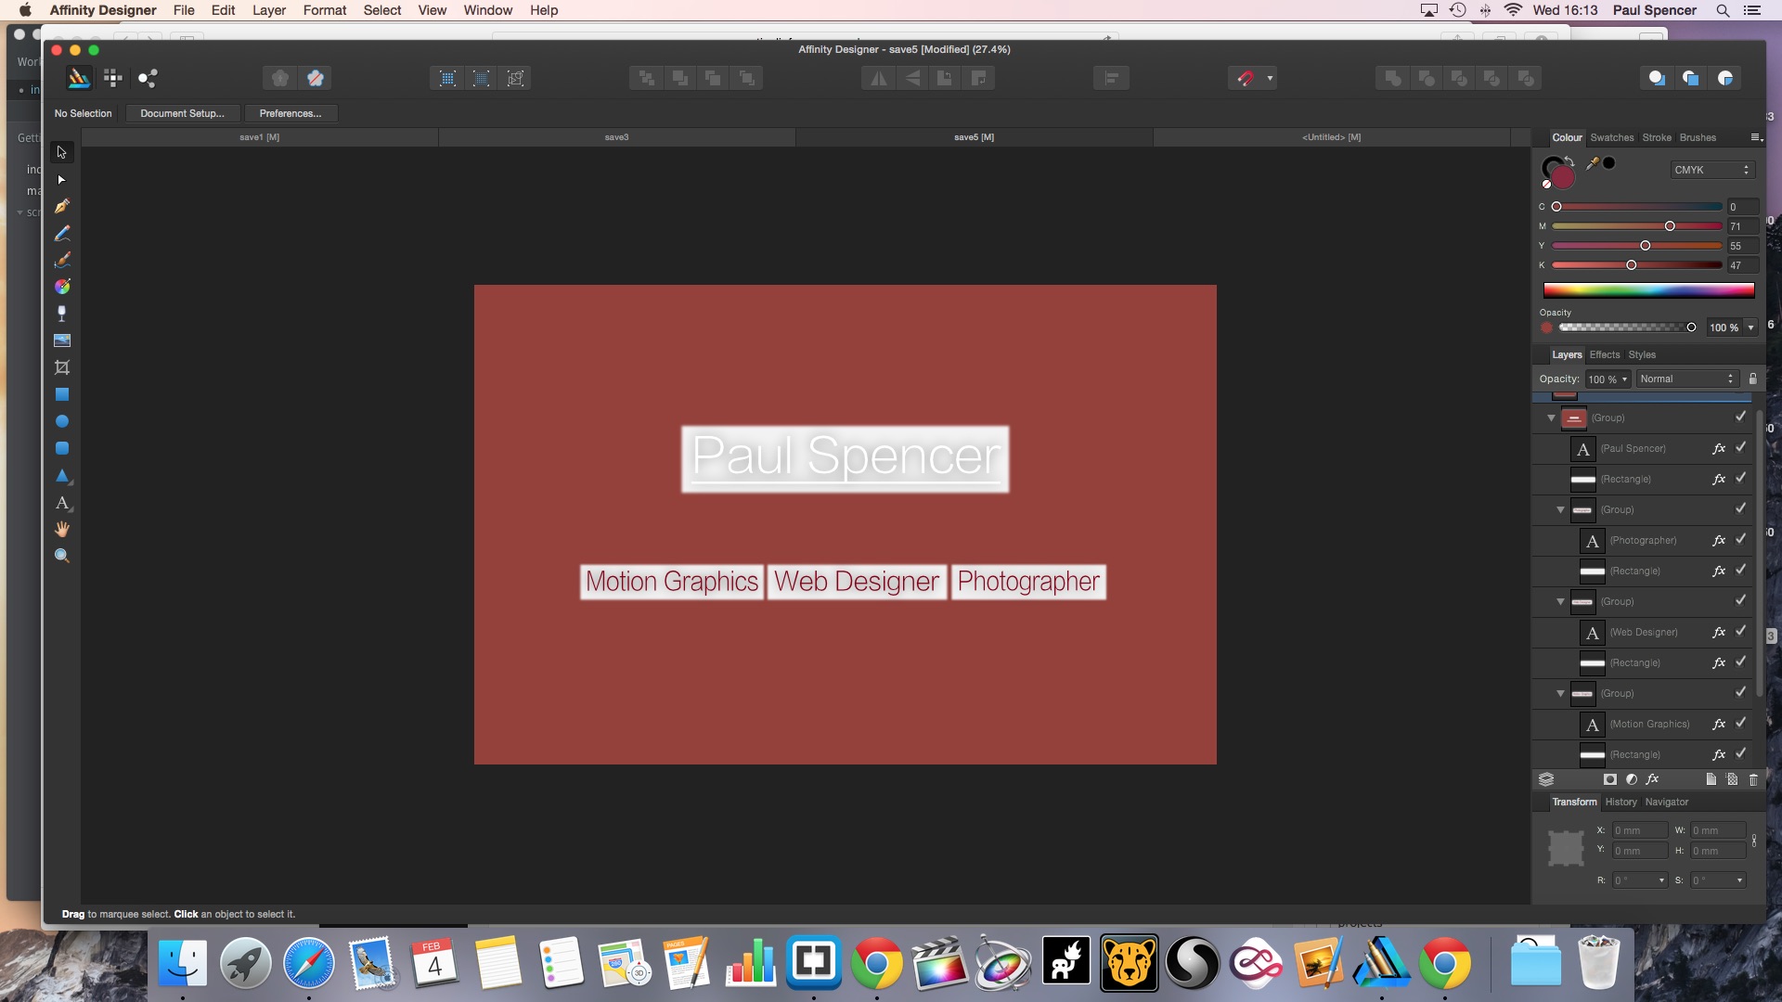Viewport: 1782px width, 1002px height.
Task: Click the Preferences button
Action: tap(291, 113)
